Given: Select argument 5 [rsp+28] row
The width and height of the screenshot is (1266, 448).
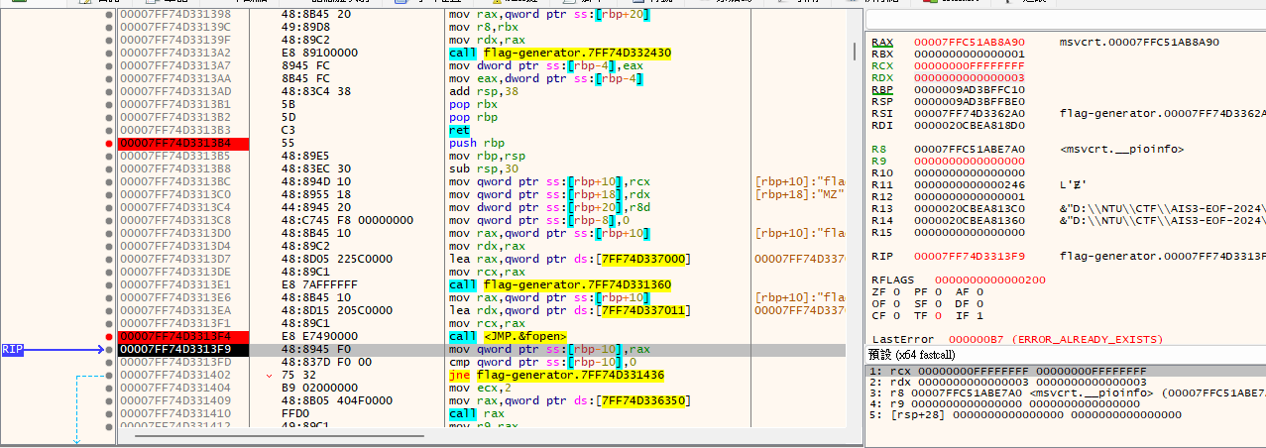Looking at the screenshot, I should coord(1065,414).
